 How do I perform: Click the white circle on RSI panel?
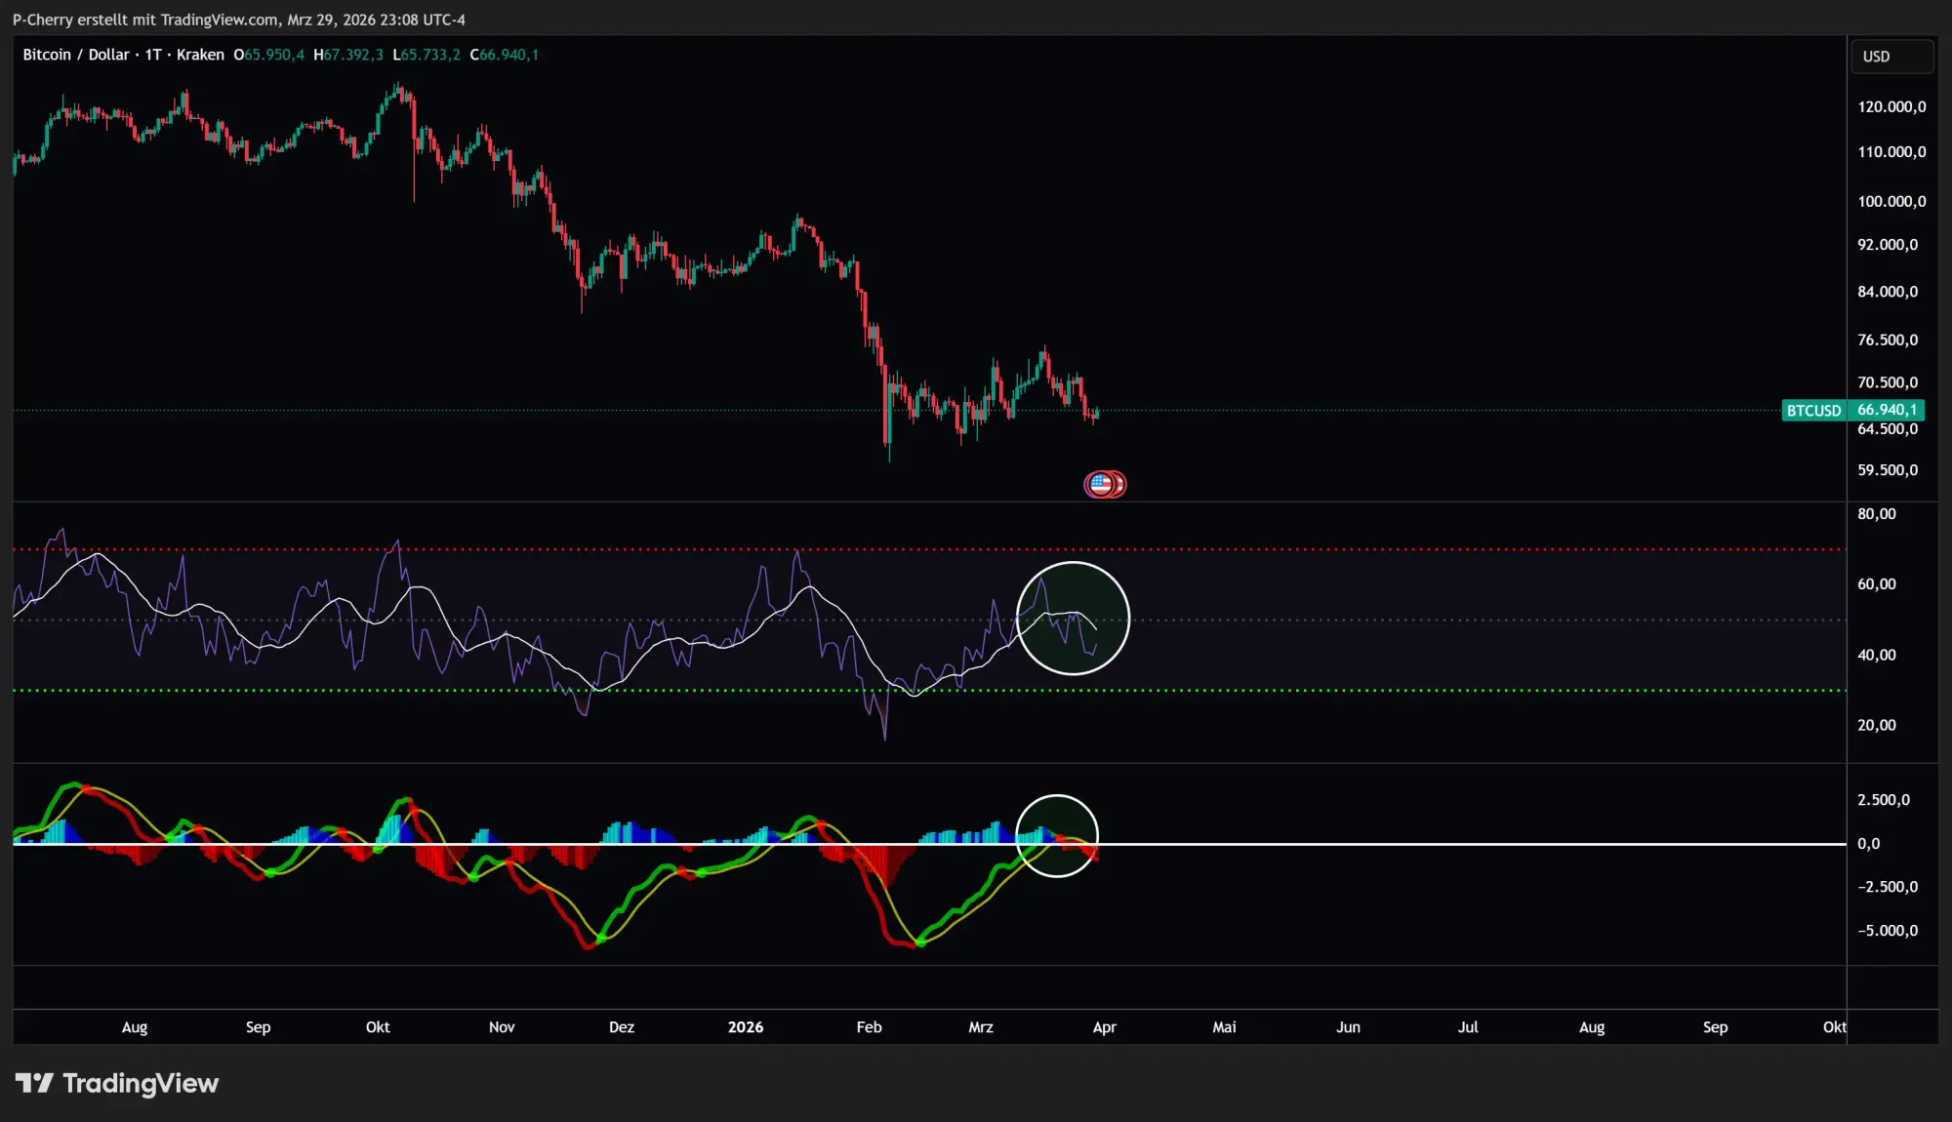pyautogui.click(x=1075, y=618)
